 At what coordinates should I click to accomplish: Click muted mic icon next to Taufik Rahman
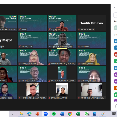coord(79,30)
